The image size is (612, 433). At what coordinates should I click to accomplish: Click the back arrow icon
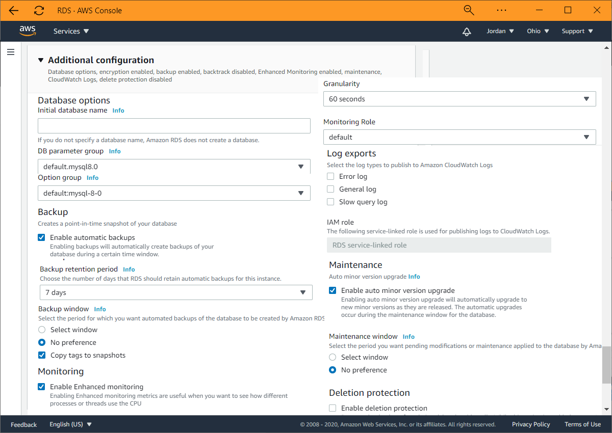[x=14, y=10]
